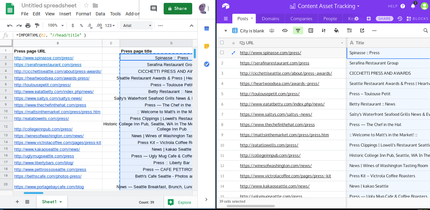Screen dimensions: 430x210
Task: Open Sort records icon in Airtable
Action: pos(323,31)
